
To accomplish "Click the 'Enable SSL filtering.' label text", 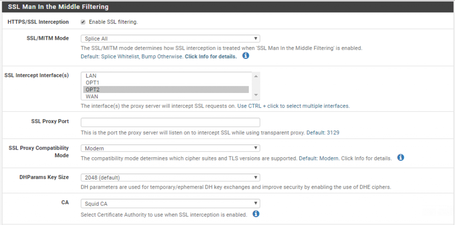I will [113, 22].
